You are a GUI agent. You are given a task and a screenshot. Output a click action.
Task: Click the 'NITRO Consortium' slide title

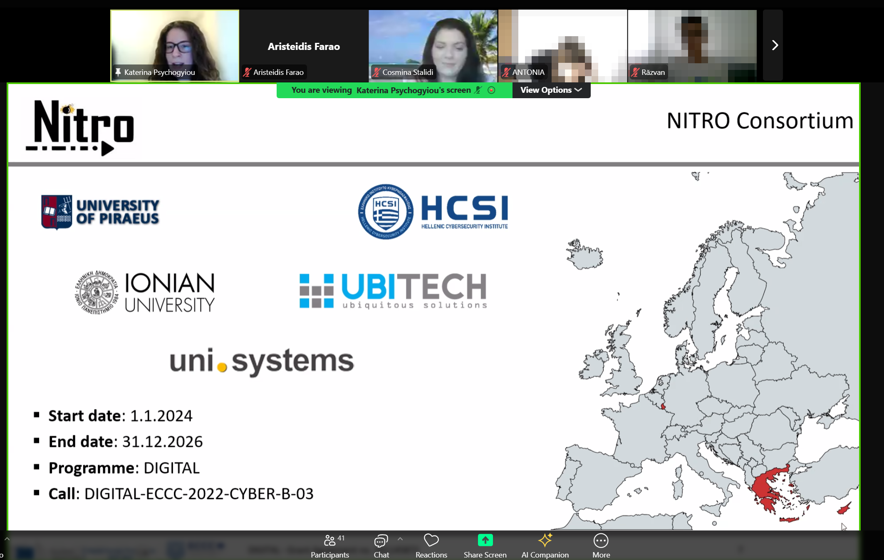click(760, 121)
